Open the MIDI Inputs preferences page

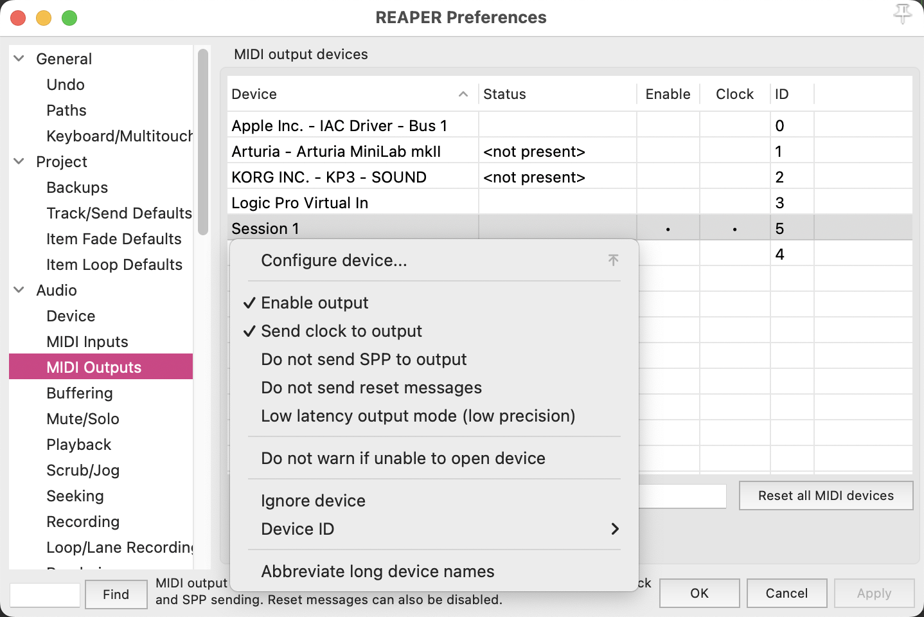click(x=87, y=341)
